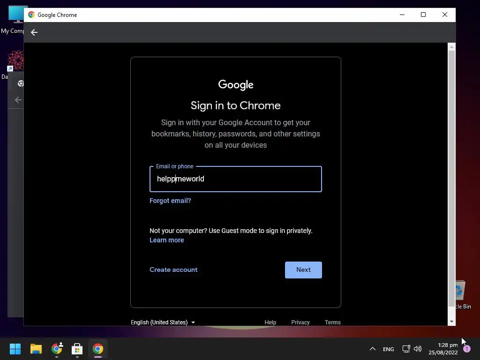
Task: Click the back arrow in the background window
Action: (18, 100)
